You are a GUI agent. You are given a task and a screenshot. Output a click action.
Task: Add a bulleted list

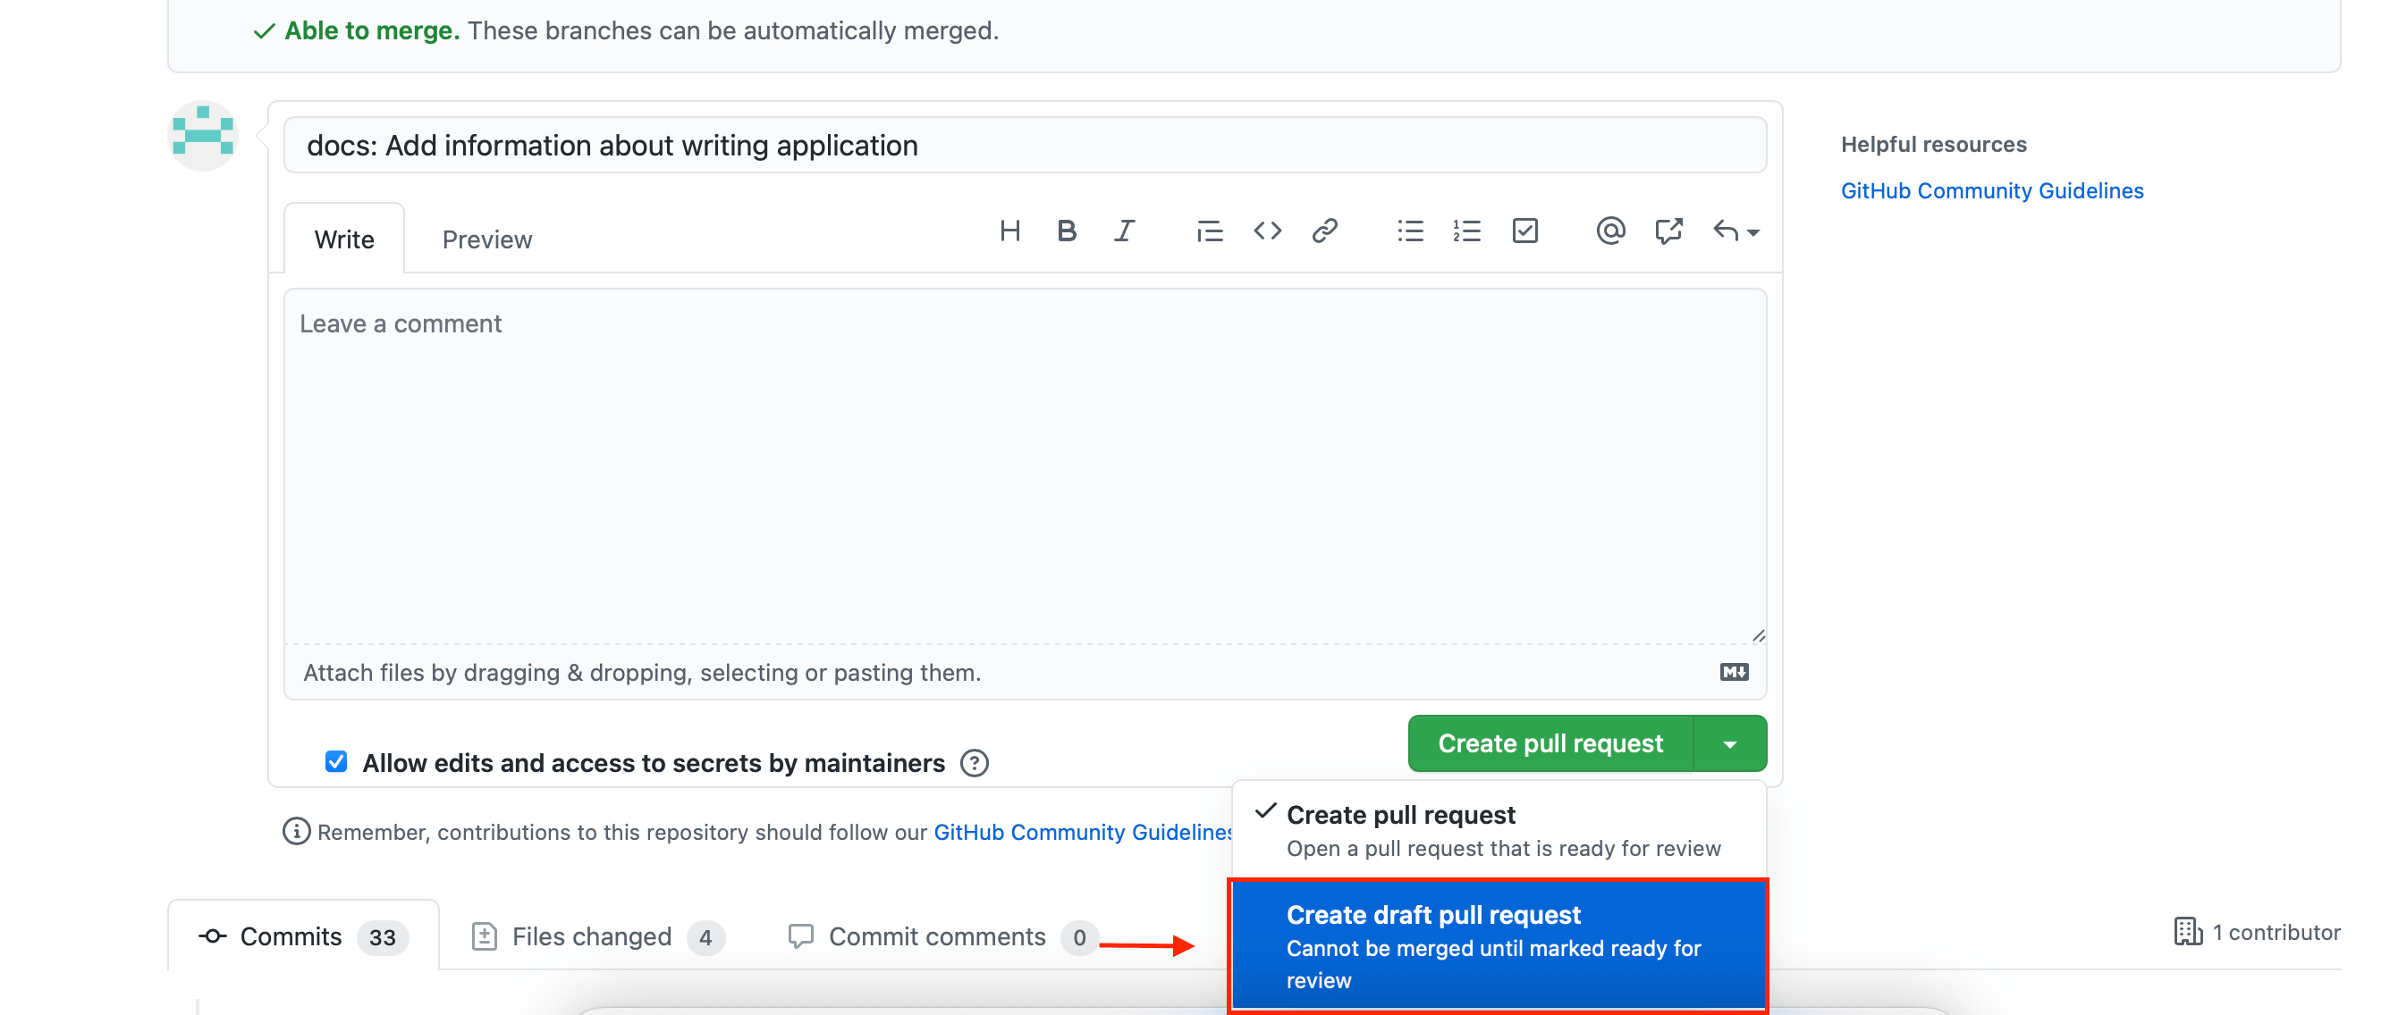1409,231
